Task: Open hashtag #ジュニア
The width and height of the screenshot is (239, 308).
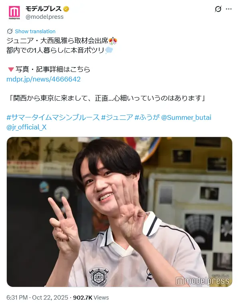Action: coord(117,117)
